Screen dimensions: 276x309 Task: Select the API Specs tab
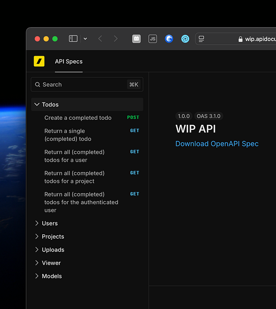(x=69, y=62)
